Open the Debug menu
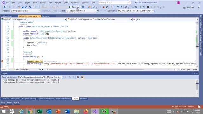Viewport: 203px width, 114px height. [43, 3]
